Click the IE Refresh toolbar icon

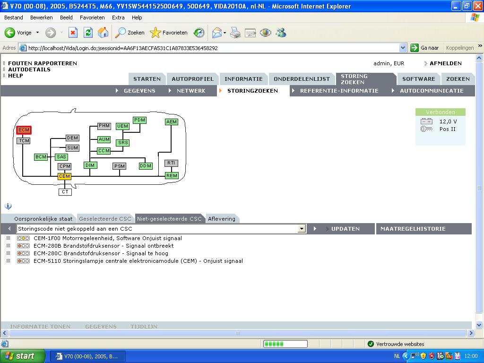(x=88, y=33)
